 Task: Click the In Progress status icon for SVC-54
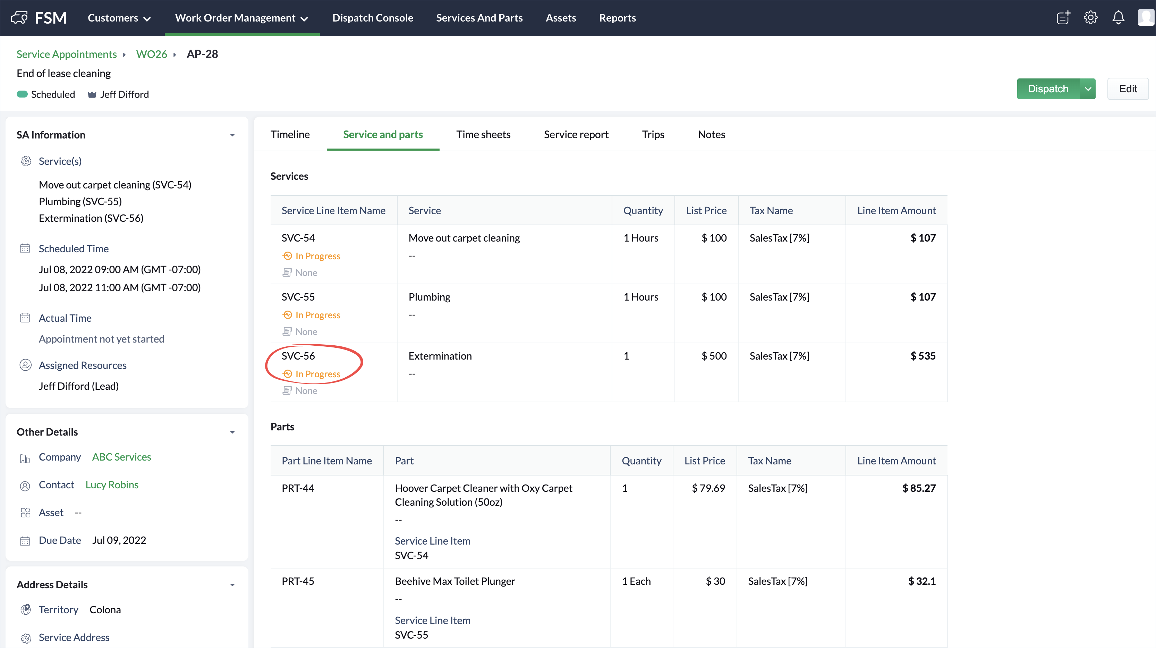(x=287, y=256)
